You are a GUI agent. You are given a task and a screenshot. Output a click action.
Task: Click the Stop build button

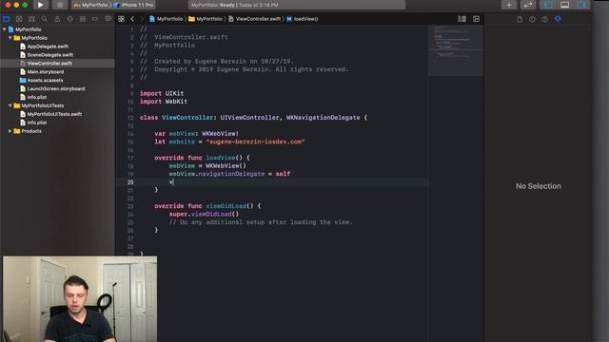click(x=59, y=5)
